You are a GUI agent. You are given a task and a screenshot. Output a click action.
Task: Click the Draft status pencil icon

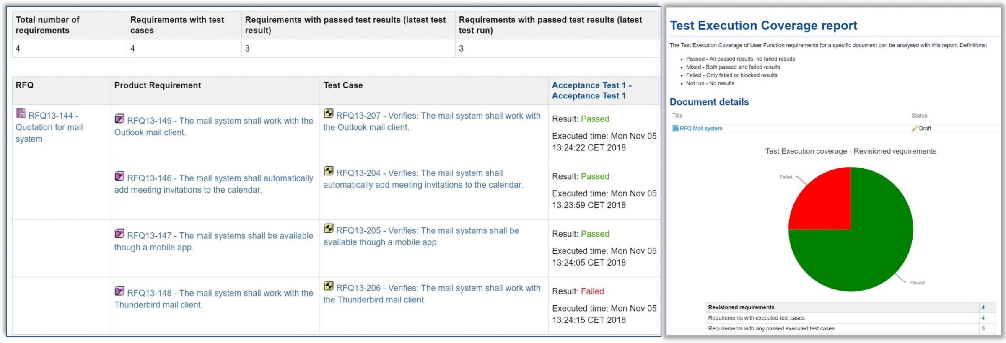coord(914,129)
